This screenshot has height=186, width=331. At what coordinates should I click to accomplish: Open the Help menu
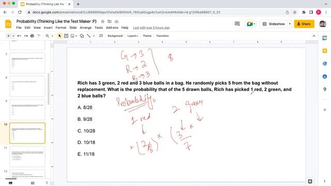[x=125, y=27]
